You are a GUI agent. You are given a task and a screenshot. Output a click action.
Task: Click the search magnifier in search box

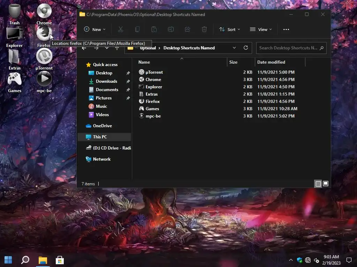point(321,48)
